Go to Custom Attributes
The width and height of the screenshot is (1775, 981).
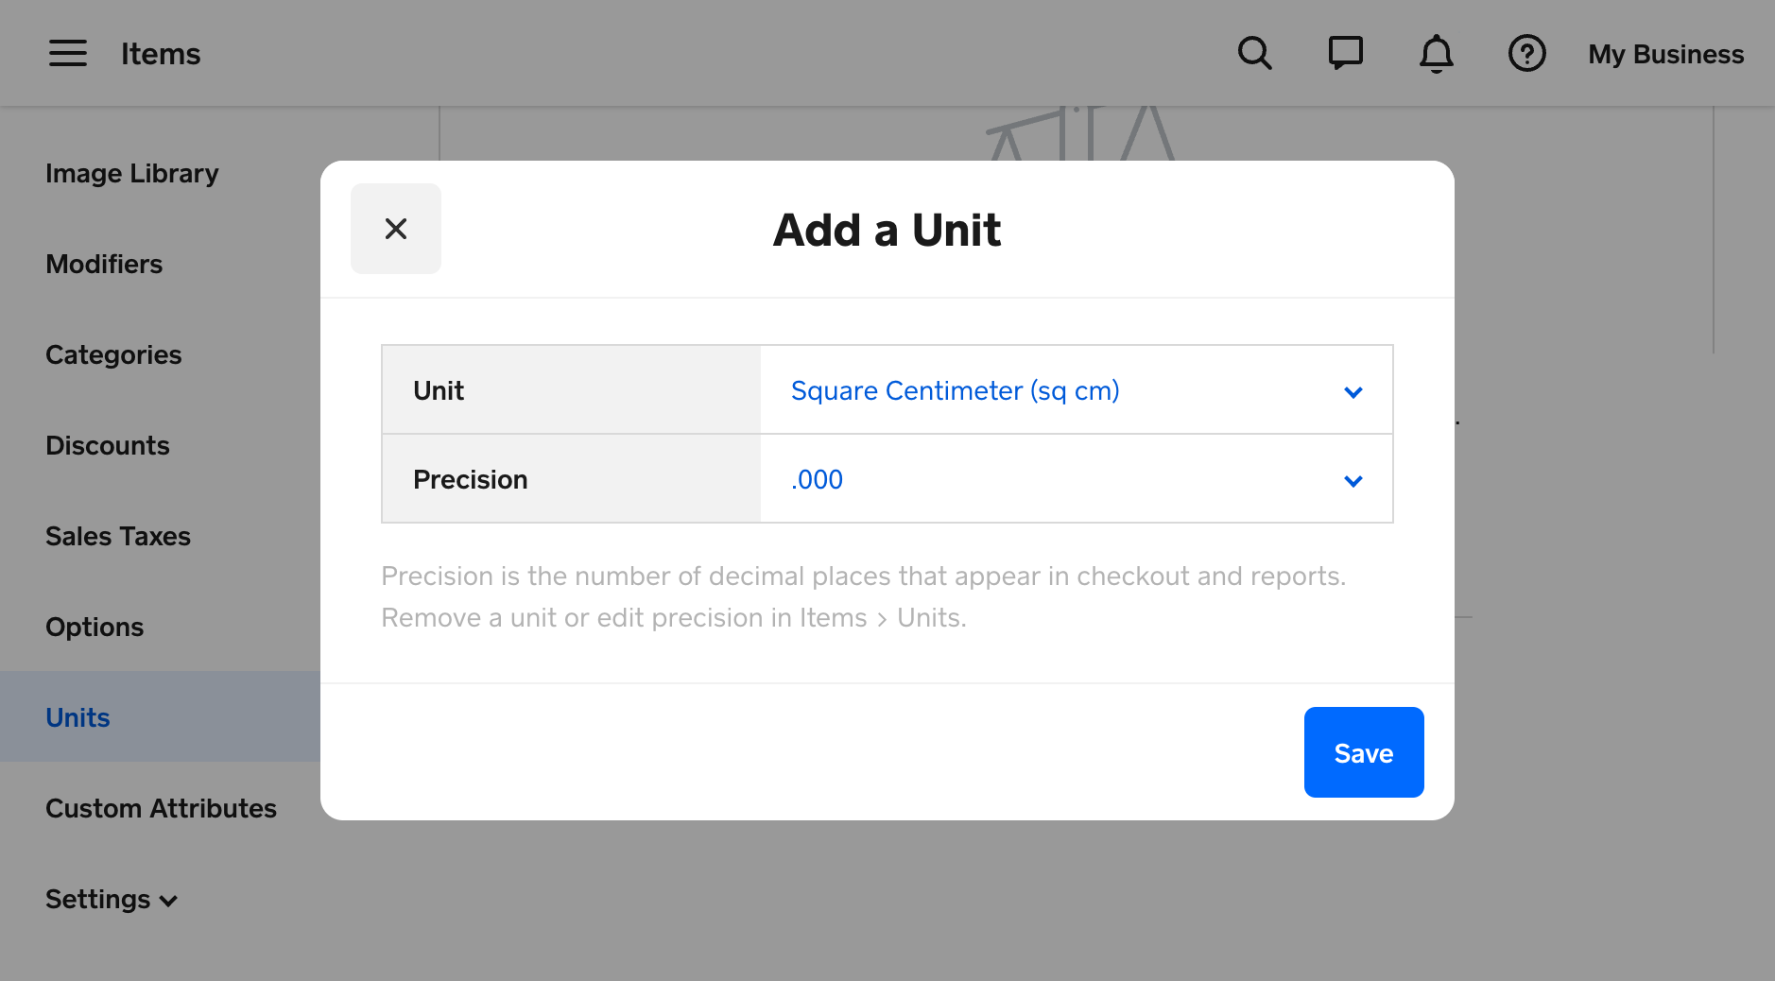(x=161, y=809)
